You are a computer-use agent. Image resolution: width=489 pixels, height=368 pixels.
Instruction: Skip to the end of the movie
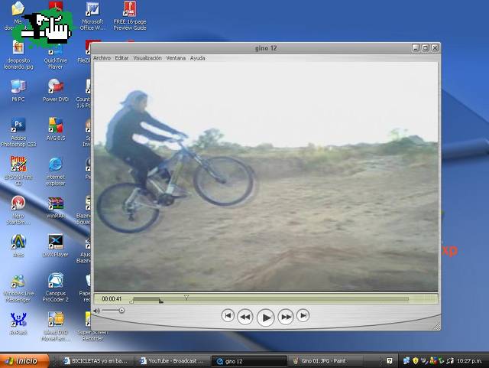[303, 315]
